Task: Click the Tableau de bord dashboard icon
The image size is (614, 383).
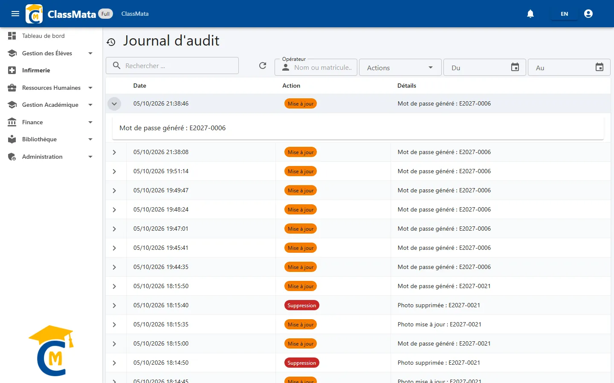Action: click(x=12, y=36)
